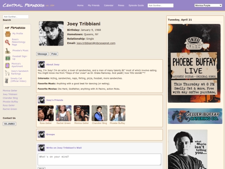Focus the Ask Gunther search field in header

click(x=160, y=5)
